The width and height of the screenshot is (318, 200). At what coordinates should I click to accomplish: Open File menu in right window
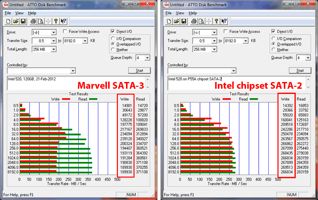coord(168,13)
